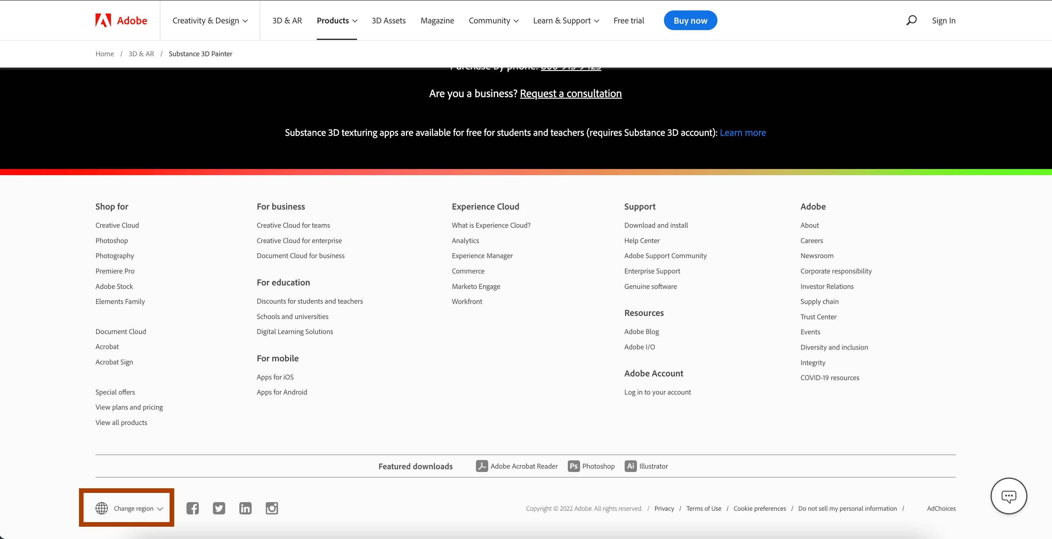Open Adobe's Twitter page icon
This screenshot has height=539, width=1052.
pos(219,508)
